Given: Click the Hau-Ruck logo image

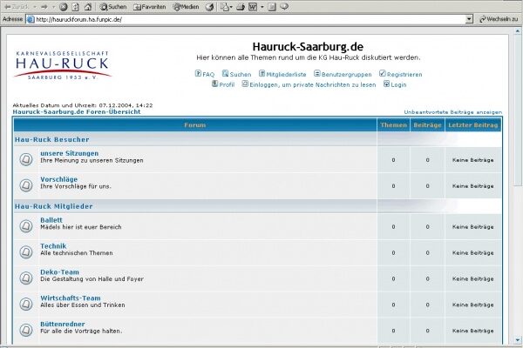Looking at the screenshot, I should [63, 64].
